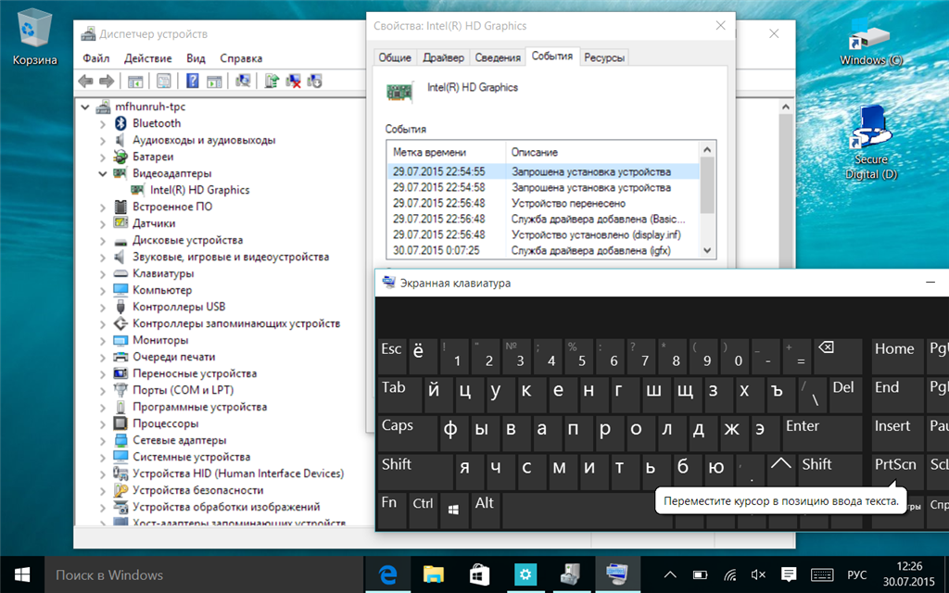Click the РУС language indicator in the tray

click(856, 574)
